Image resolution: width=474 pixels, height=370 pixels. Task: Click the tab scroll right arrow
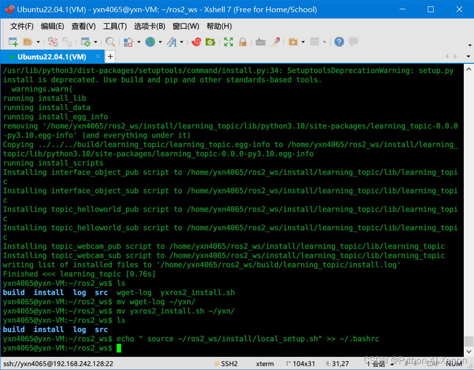456,56
